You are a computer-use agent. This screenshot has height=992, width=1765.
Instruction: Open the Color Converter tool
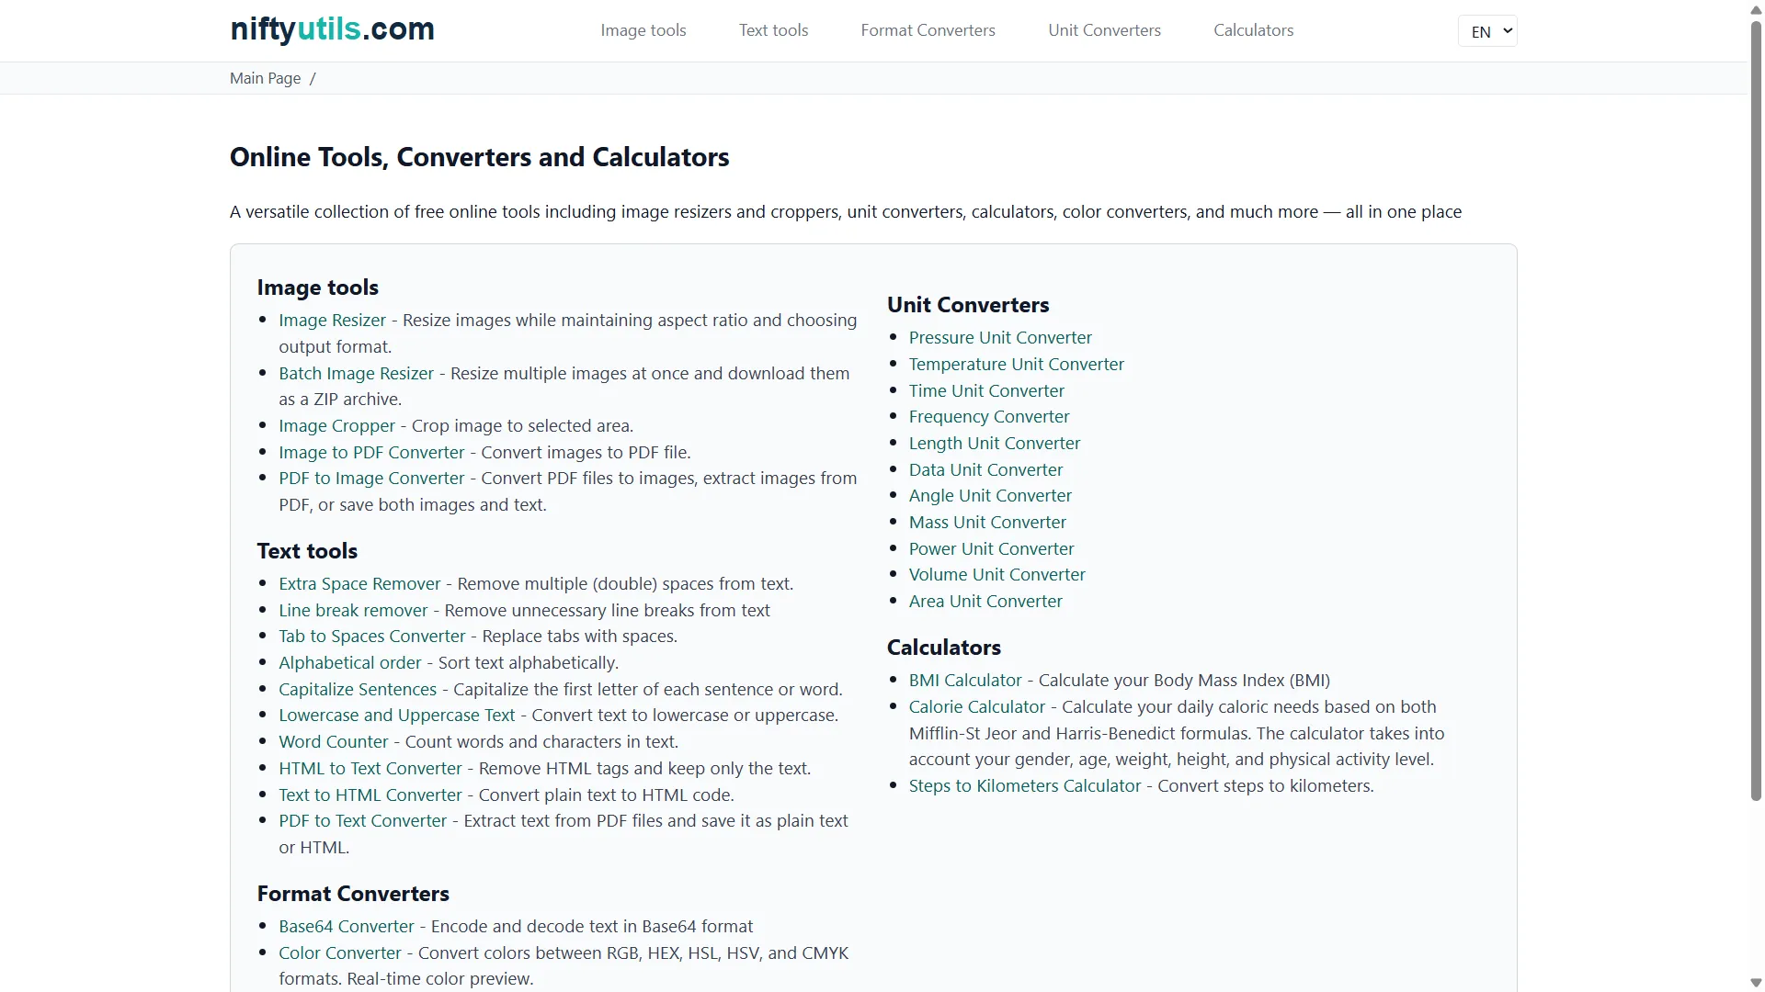[x=339, y=953]
